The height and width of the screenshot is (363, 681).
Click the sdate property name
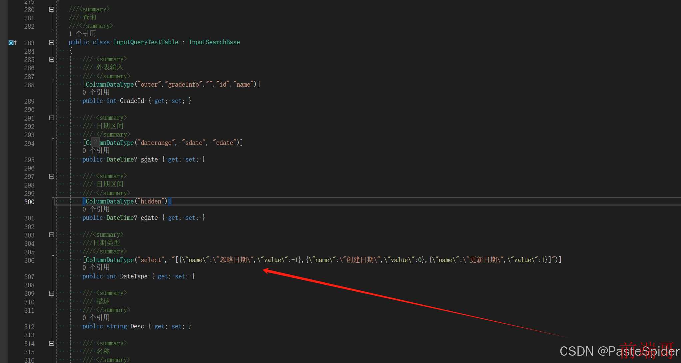[149, 160]
